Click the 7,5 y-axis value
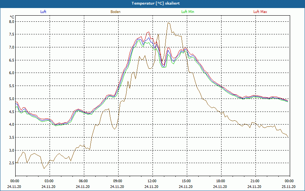Screen dimensions: 305x191 (12, 34)
